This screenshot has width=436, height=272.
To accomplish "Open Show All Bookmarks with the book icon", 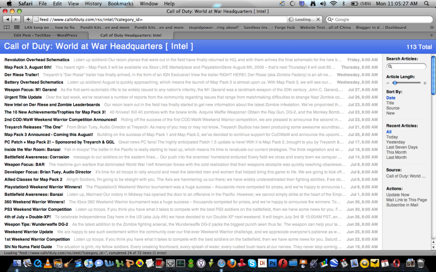I will point(6,27).
